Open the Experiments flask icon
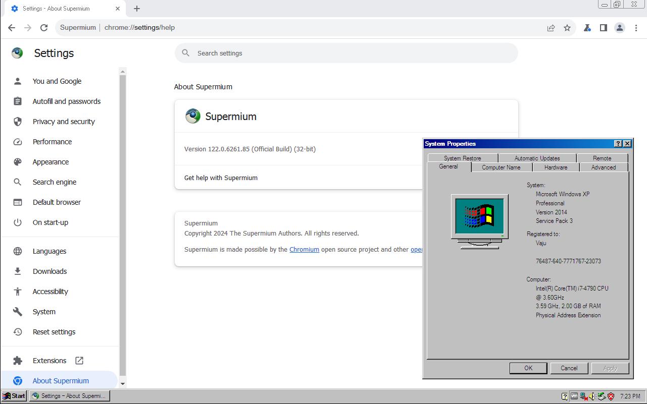Screen dimensions: 647x404 [x=587, y=28]
